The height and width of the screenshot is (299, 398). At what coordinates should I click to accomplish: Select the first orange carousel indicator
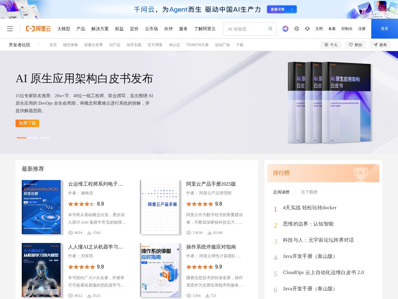[x=21, y=138]
